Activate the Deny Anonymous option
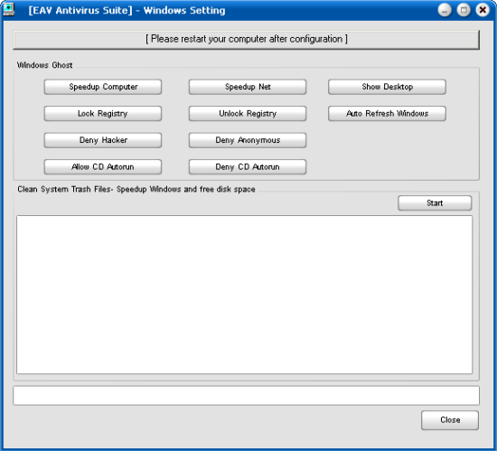The height and width of the screenshot is (451, 497). pyautogui.click(x=248, y=140)
